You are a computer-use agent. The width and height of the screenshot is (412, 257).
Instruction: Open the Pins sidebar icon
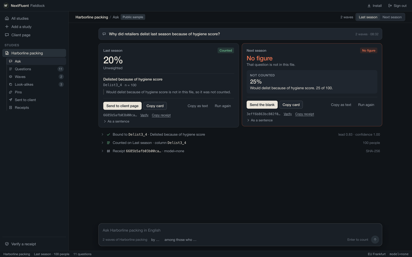coord(11,92)
